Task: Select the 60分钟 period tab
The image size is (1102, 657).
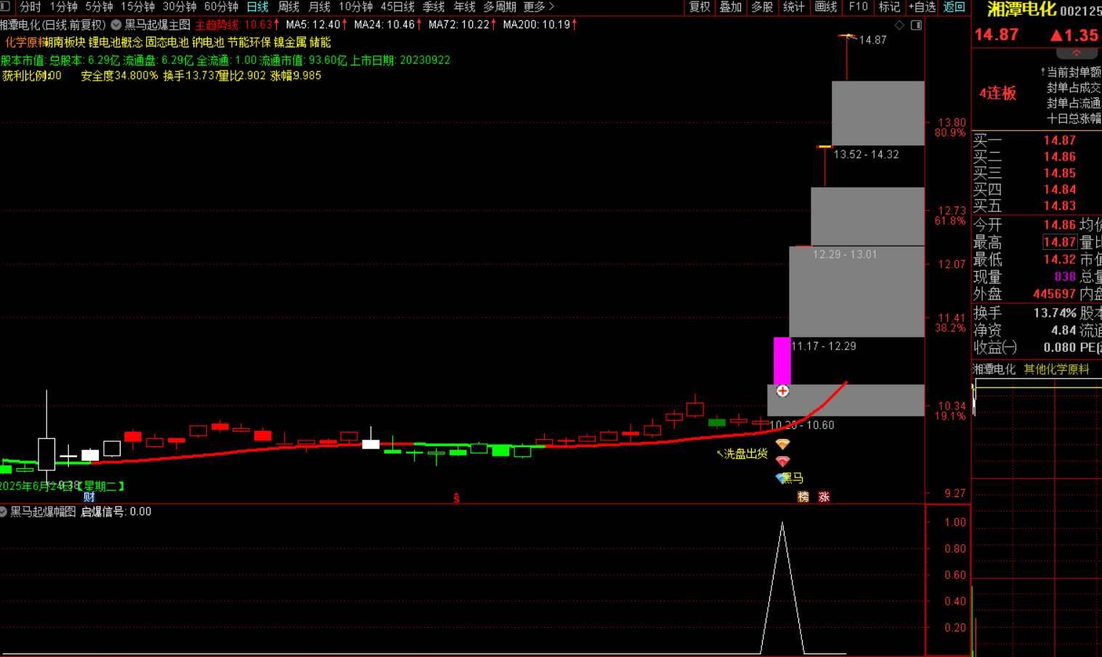Action: click(221, 7)
